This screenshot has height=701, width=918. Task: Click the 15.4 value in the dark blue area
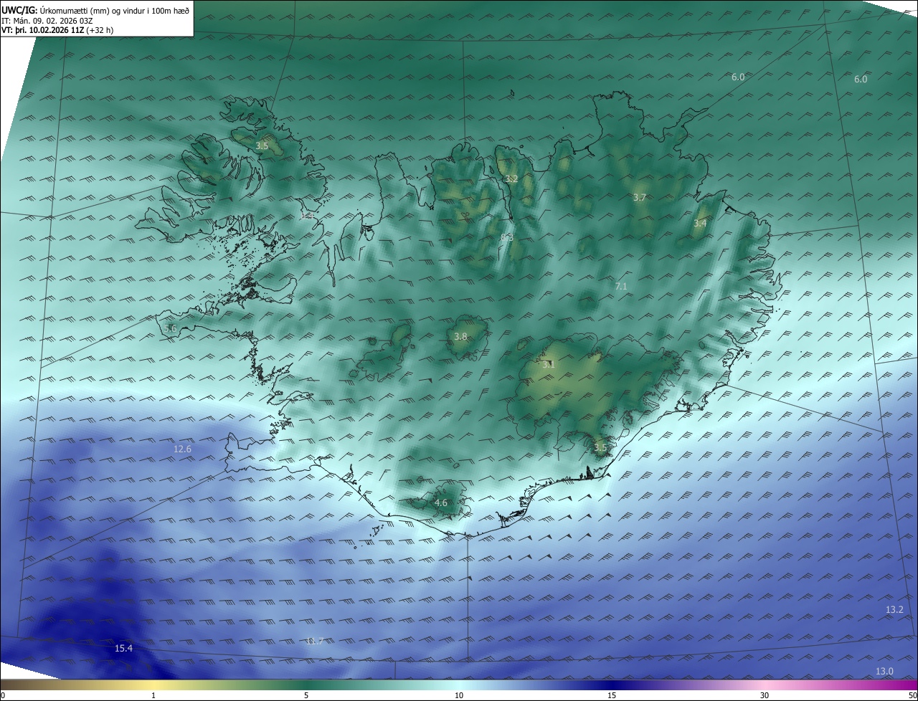(123, 648)
